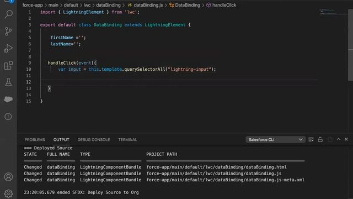Click line number 9 in the gutter
The image size is (353, 199).
point(30,63)
